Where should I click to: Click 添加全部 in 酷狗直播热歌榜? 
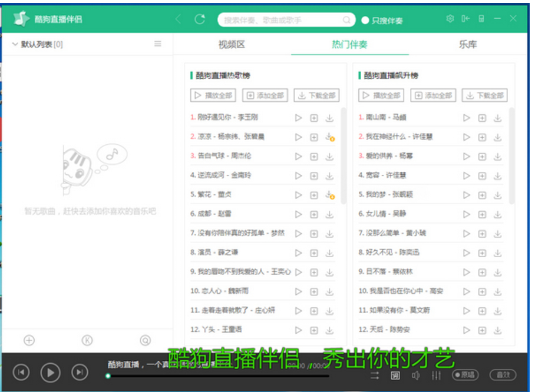pos(265,95)
